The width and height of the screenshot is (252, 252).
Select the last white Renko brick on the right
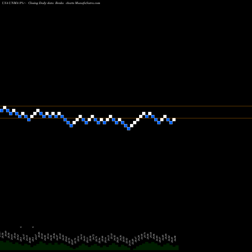coord(174,119)
